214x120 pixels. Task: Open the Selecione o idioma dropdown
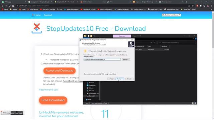tap(172, 15)
